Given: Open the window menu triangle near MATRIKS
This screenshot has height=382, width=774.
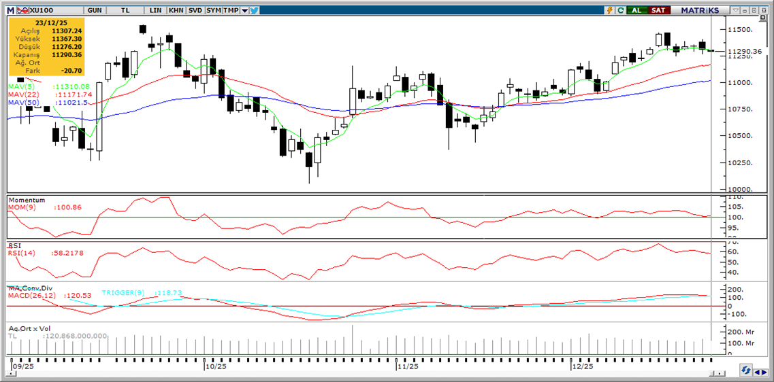Looking at the screenshot, I should [x=735, y=10].
